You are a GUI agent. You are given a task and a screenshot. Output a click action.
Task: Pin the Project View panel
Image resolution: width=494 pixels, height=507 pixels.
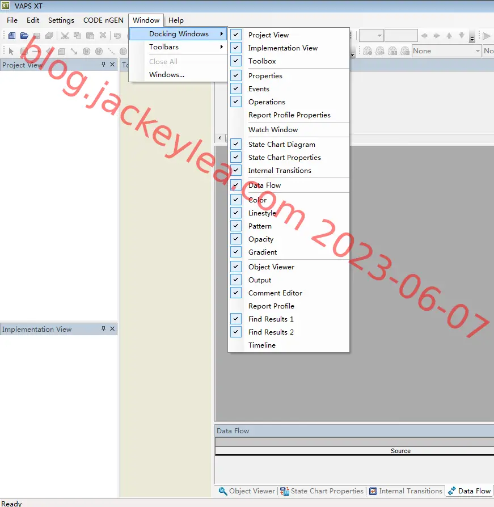[103, 64]
